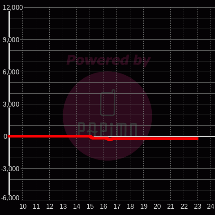Select hour 13 on the x-axis
Image resolution: width=215 pixels, height=215 pixels.
click(63, 206)
